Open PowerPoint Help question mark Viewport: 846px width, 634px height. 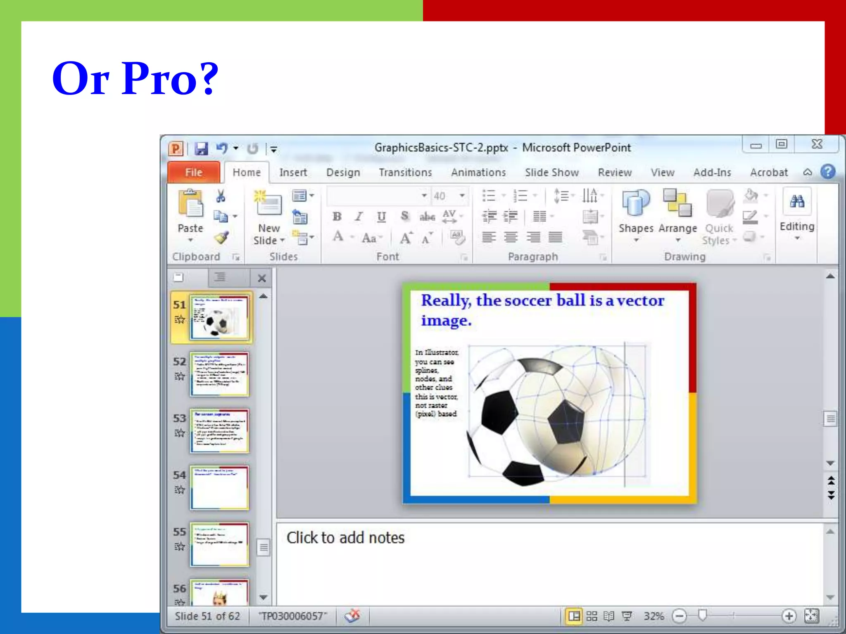pos(828,172)
